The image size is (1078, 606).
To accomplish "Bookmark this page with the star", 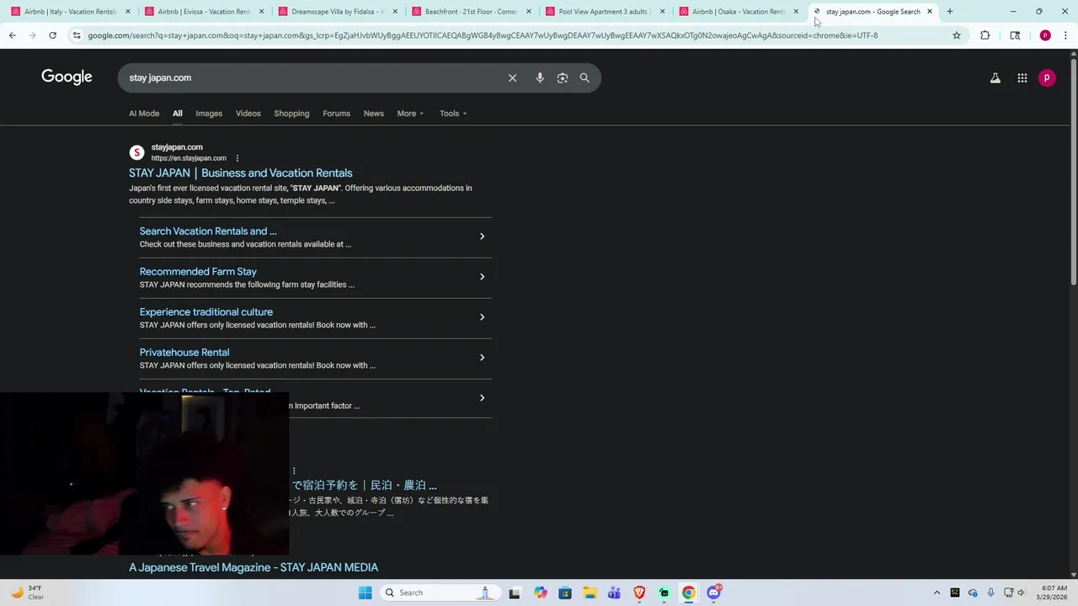I will point(957,35).
